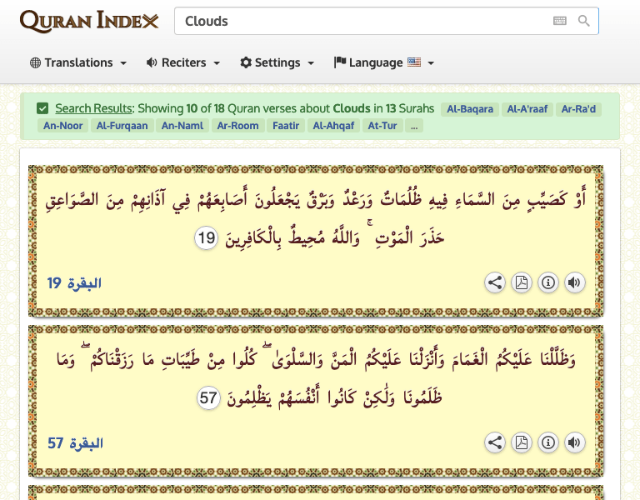This screenshot has width=640, height=500.
Task: Play audio recitation of verse 57
Action: (574, 442)
